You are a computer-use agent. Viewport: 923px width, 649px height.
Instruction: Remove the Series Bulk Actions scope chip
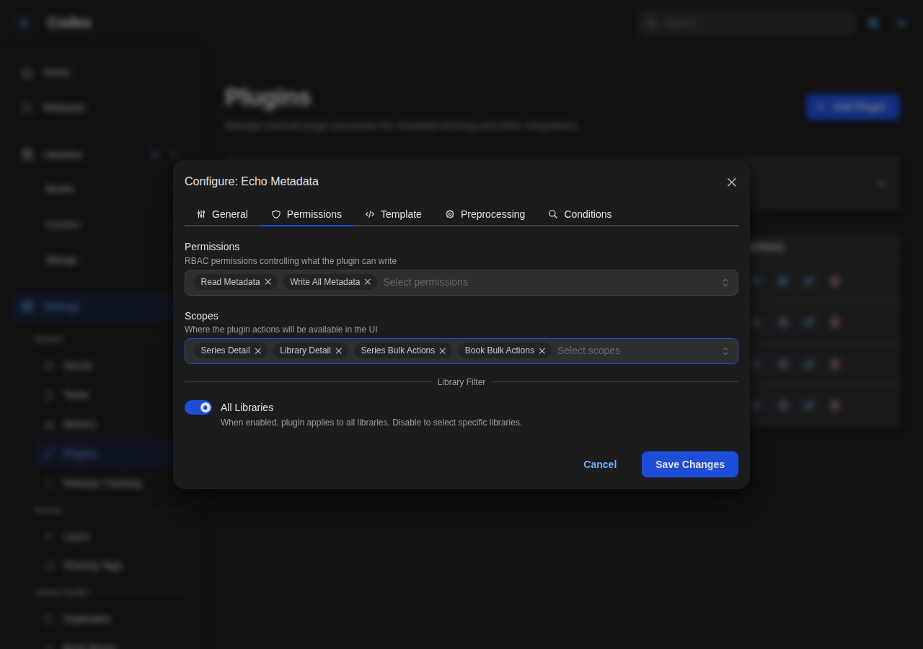click(x=443, y=351)
